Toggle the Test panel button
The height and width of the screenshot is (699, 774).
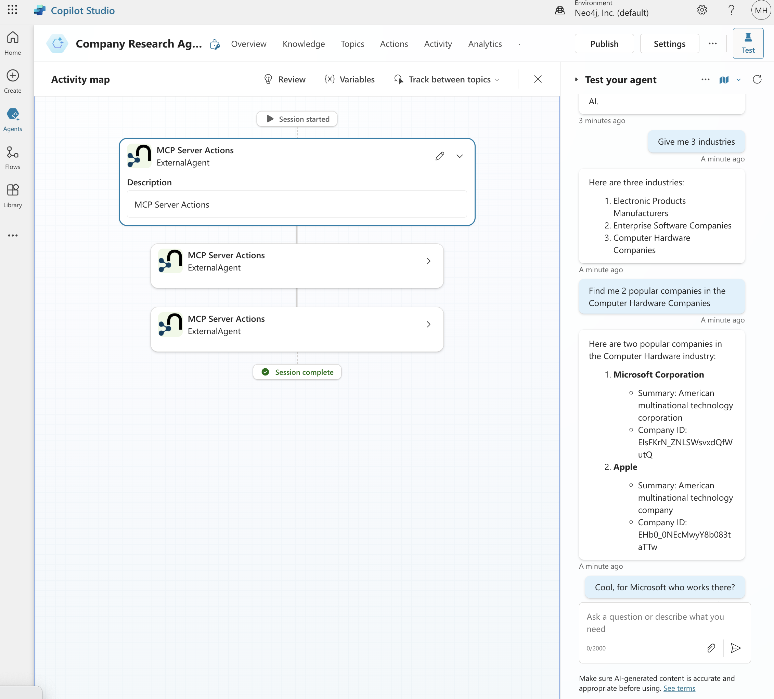click(x=748, y=43)
